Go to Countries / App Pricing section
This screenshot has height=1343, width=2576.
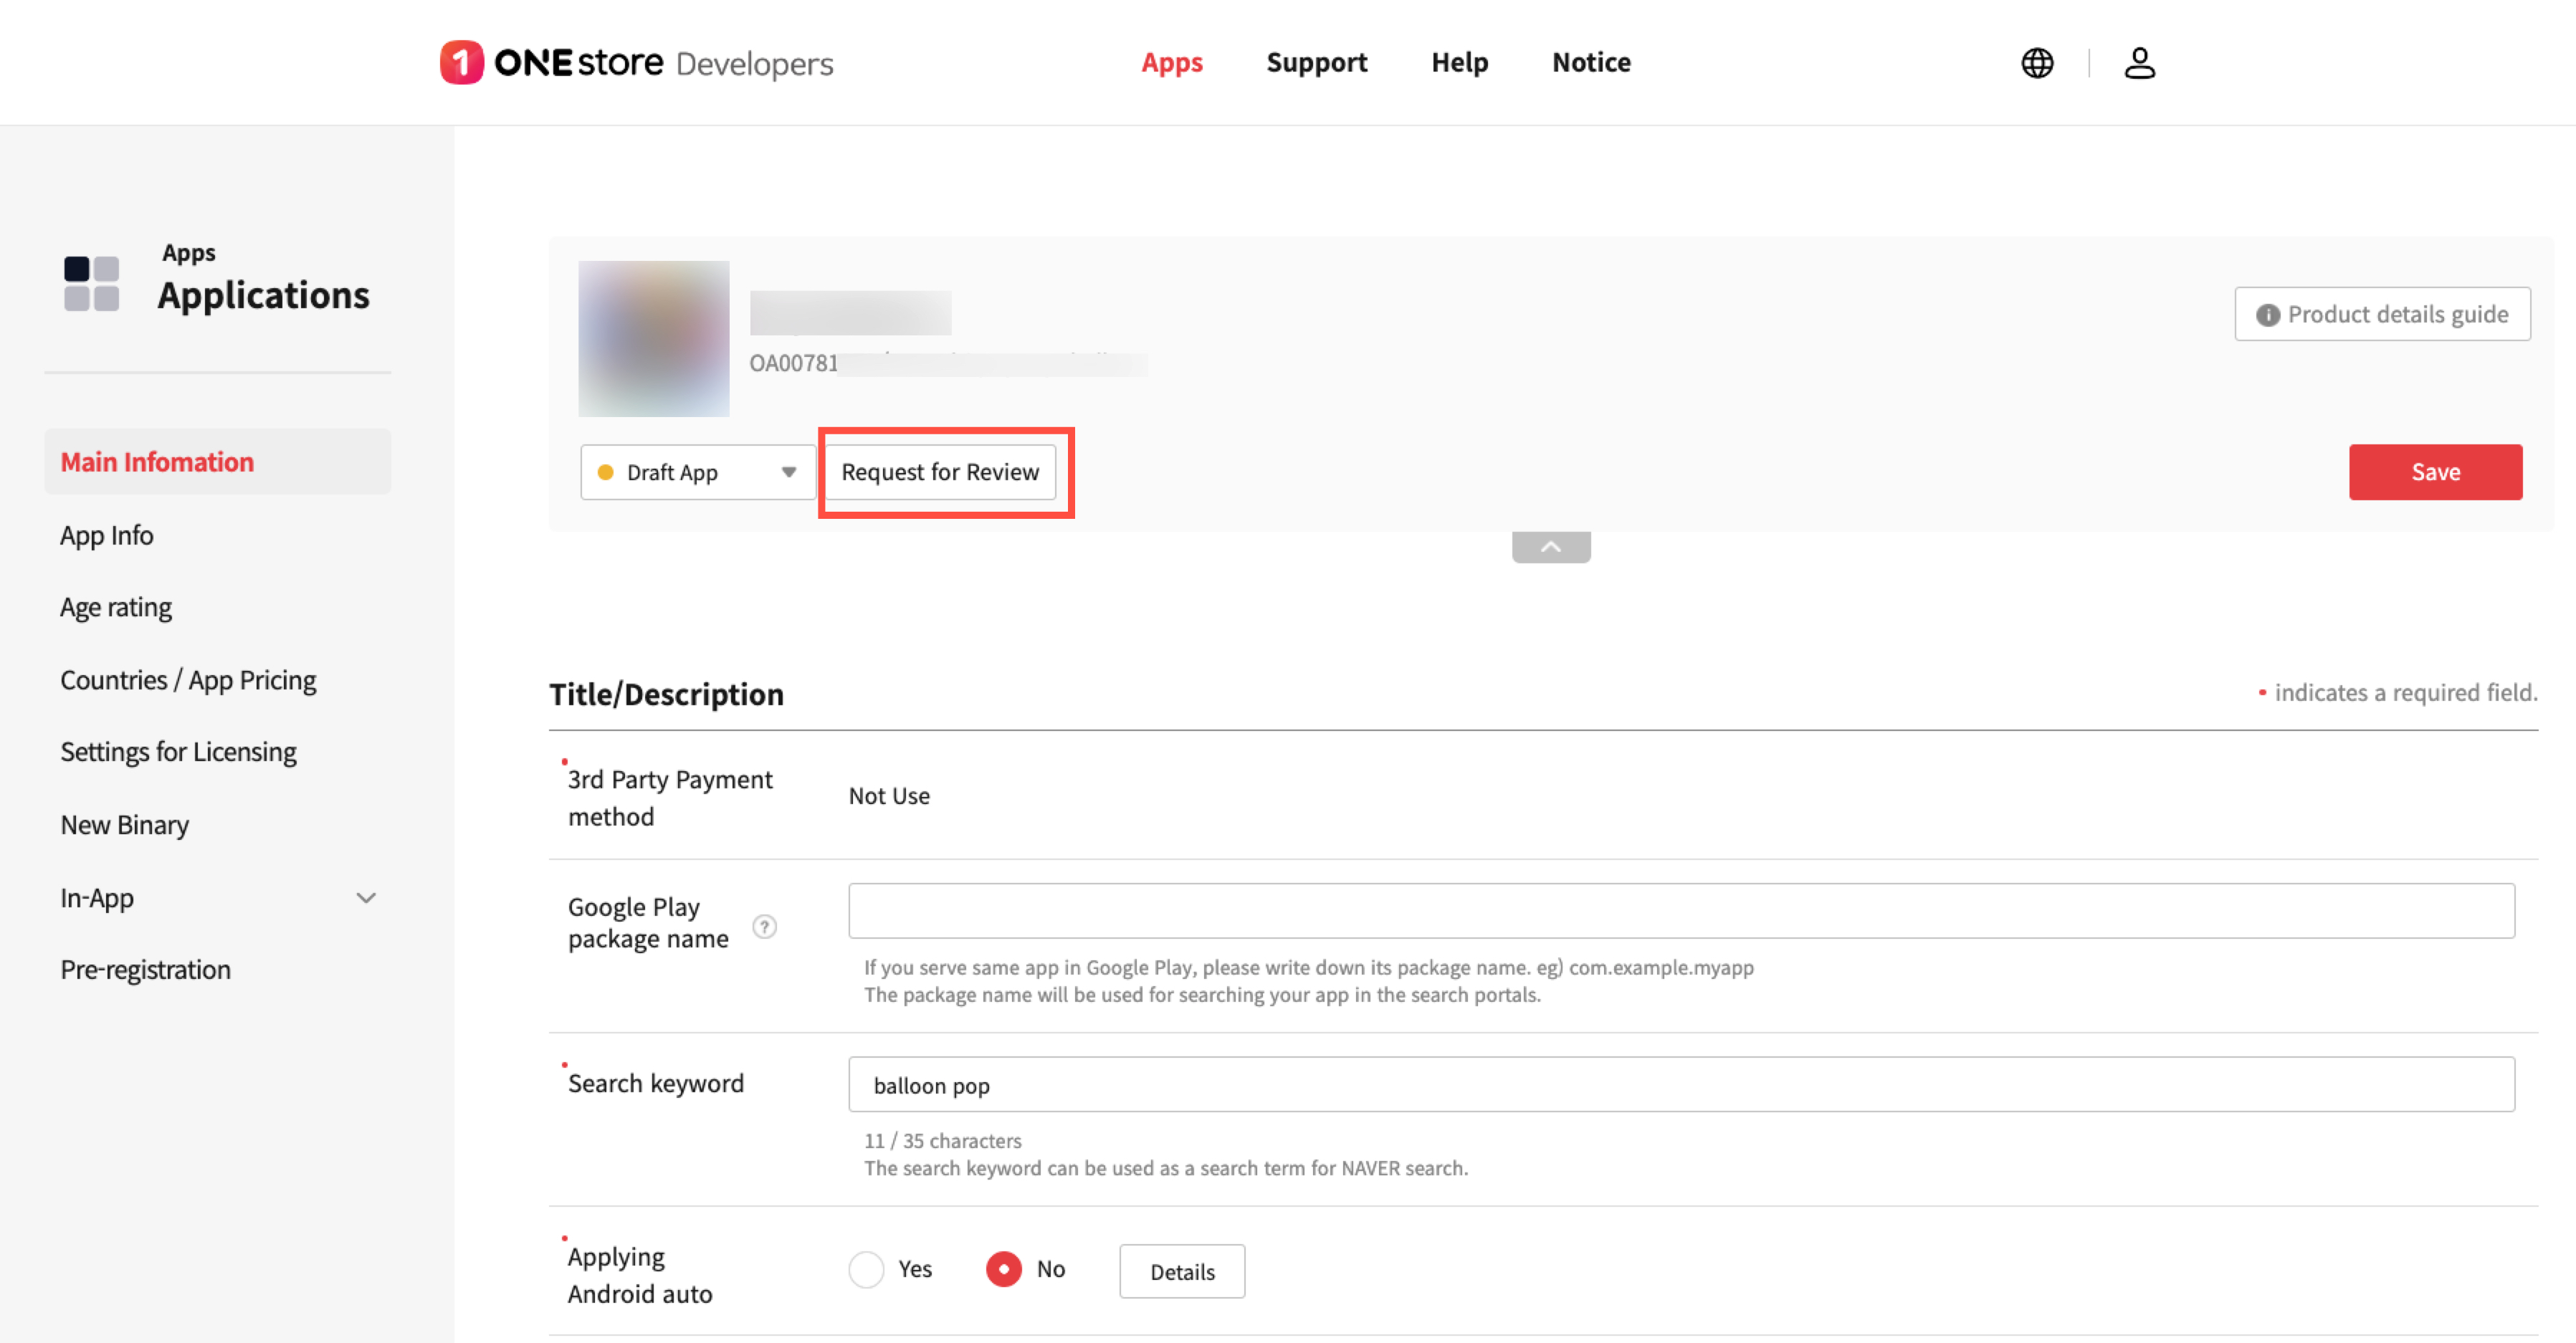coord(188,680)
